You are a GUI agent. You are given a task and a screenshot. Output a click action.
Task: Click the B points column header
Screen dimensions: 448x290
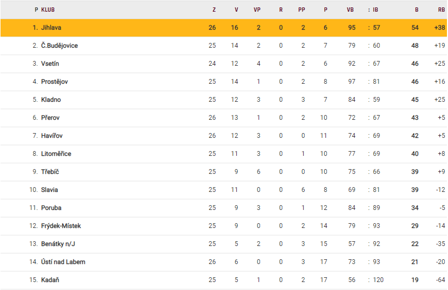(417, 10)
